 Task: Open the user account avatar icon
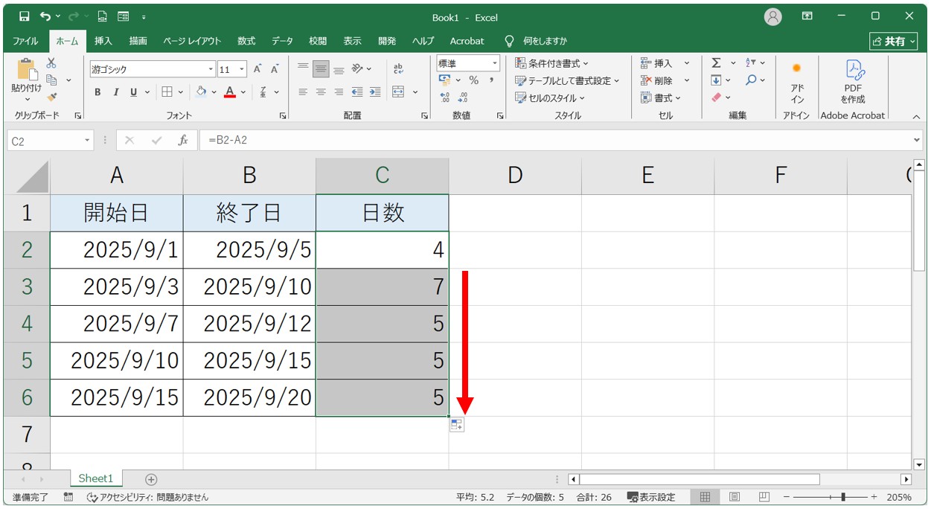click(773, 16)
